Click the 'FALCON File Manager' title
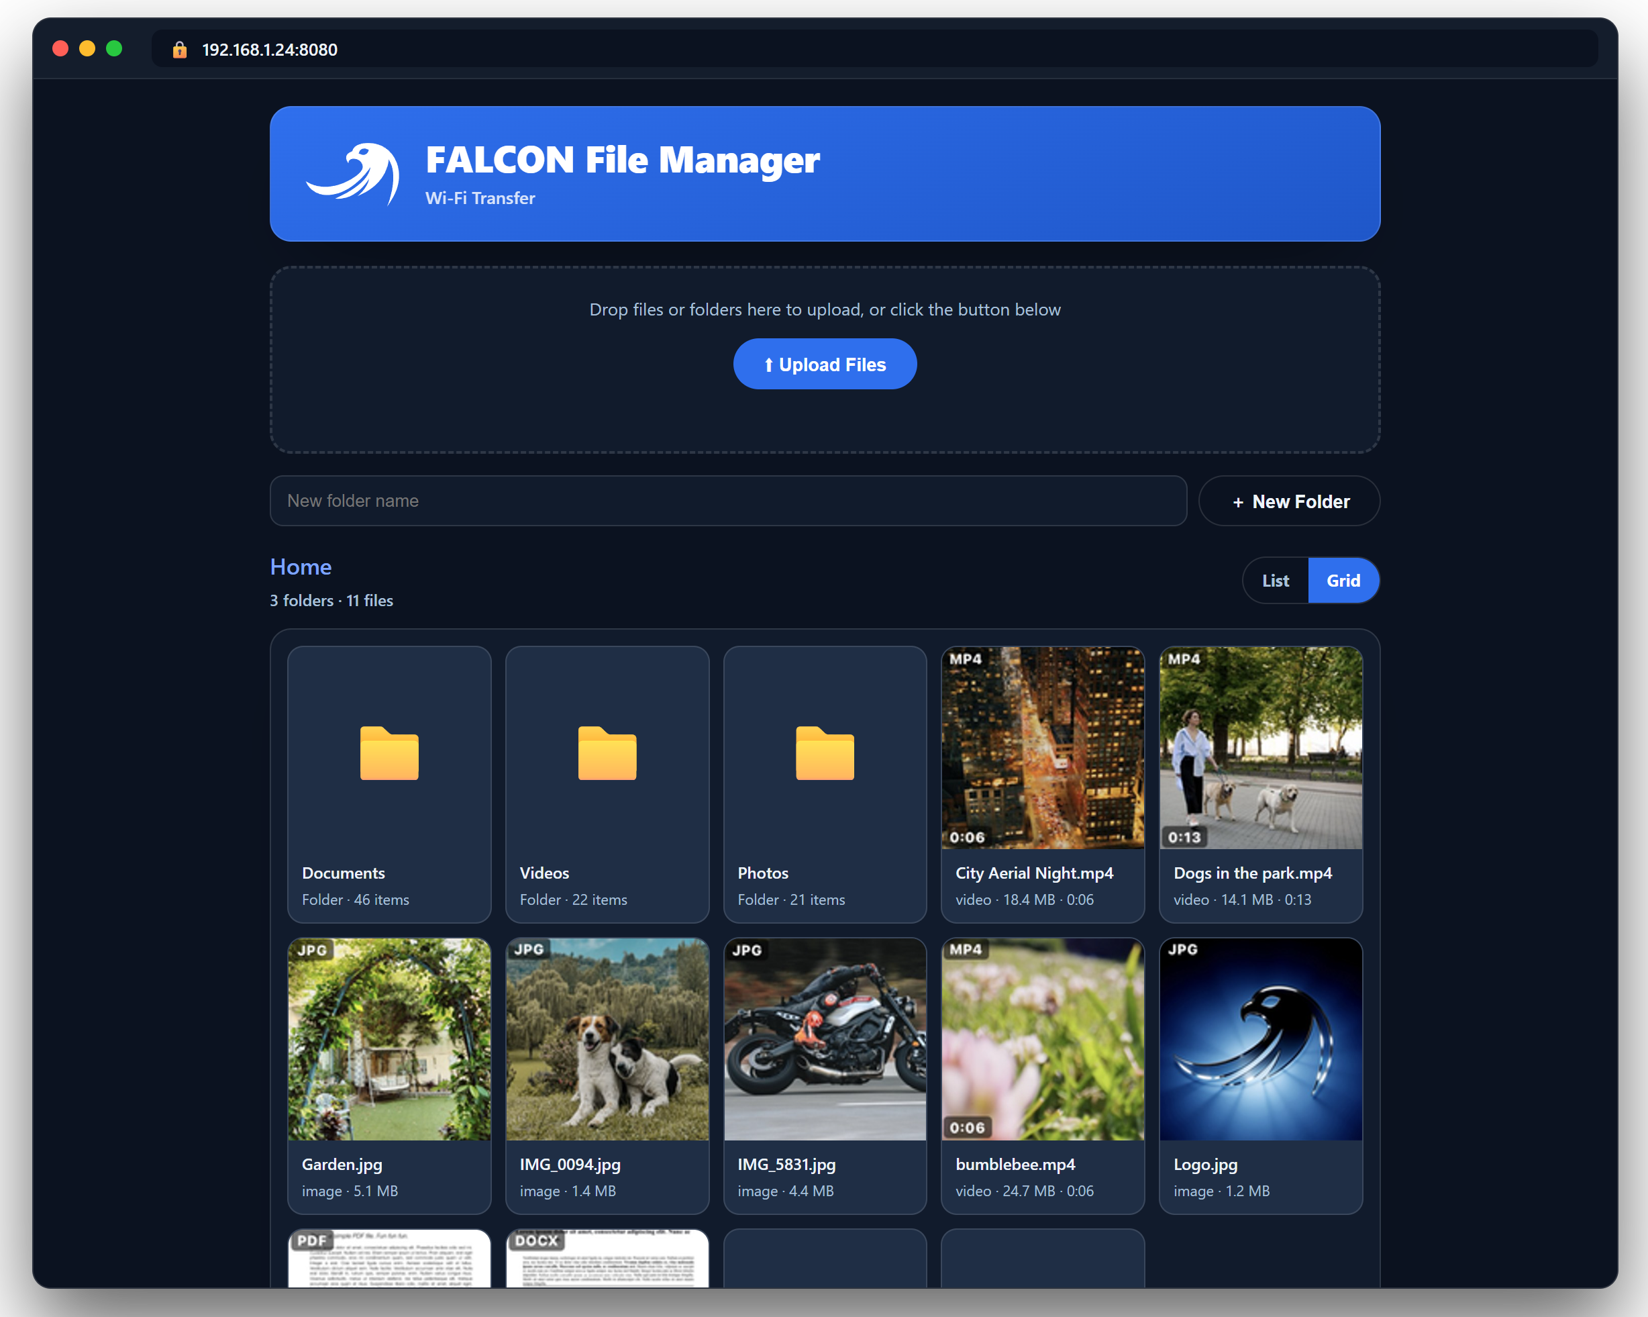The width and height of the screenshot is (1648, 1317). [622, 160]
